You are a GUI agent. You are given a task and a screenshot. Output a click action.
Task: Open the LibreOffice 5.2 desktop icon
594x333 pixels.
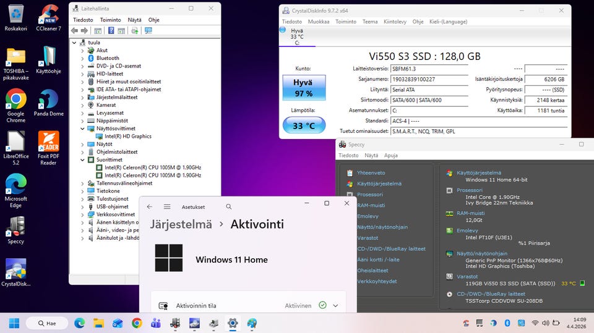(x=16, y=148)
